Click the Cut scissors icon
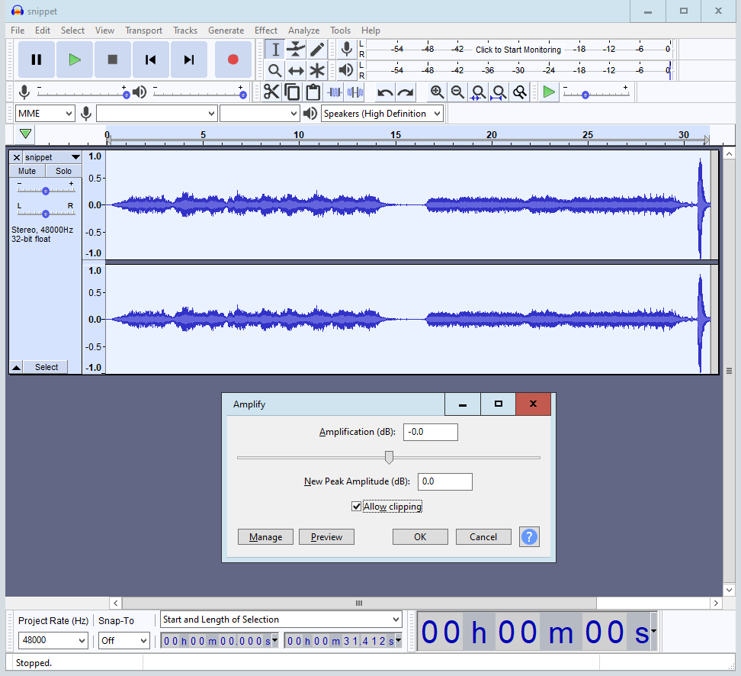741x676 pixels. coord(271,92)
